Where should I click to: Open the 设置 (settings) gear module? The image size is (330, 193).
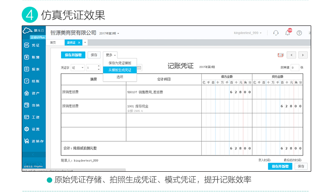(x=33, y=129)
